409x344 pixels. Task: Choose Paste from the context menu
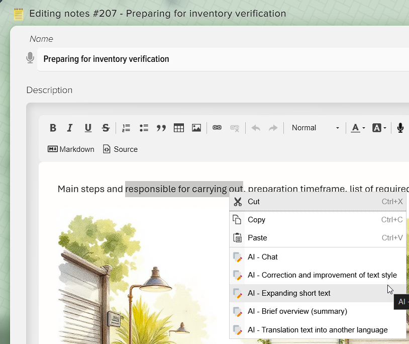(x=318, y=238)
